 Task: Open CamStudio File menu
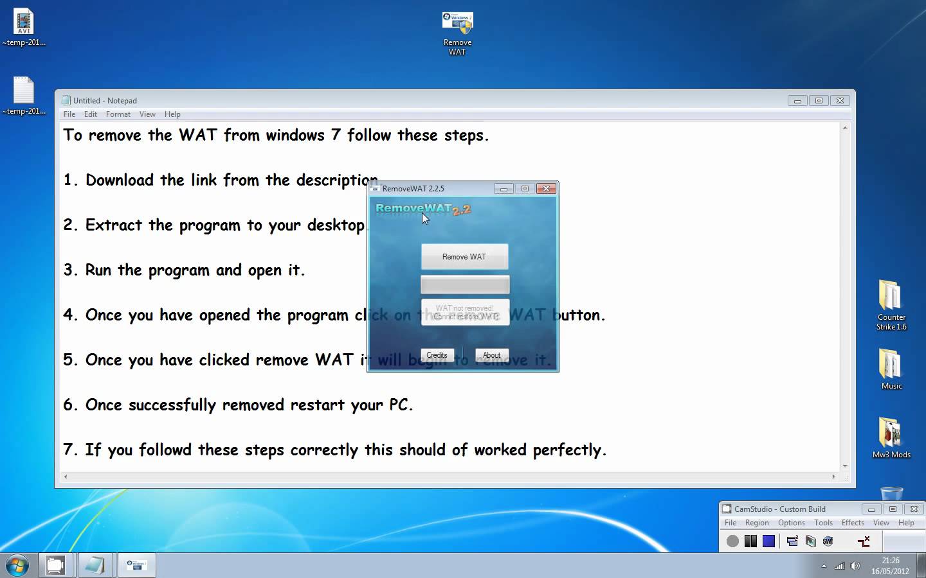pos(731,523)
